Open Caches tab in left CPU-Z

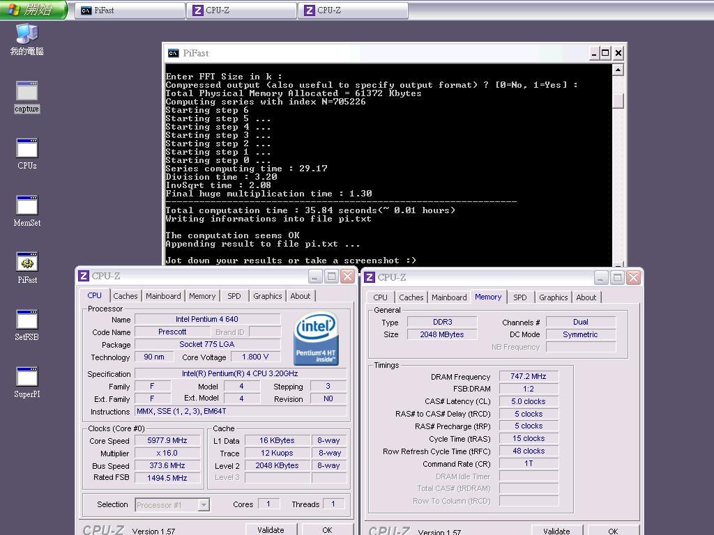point(126,296)
